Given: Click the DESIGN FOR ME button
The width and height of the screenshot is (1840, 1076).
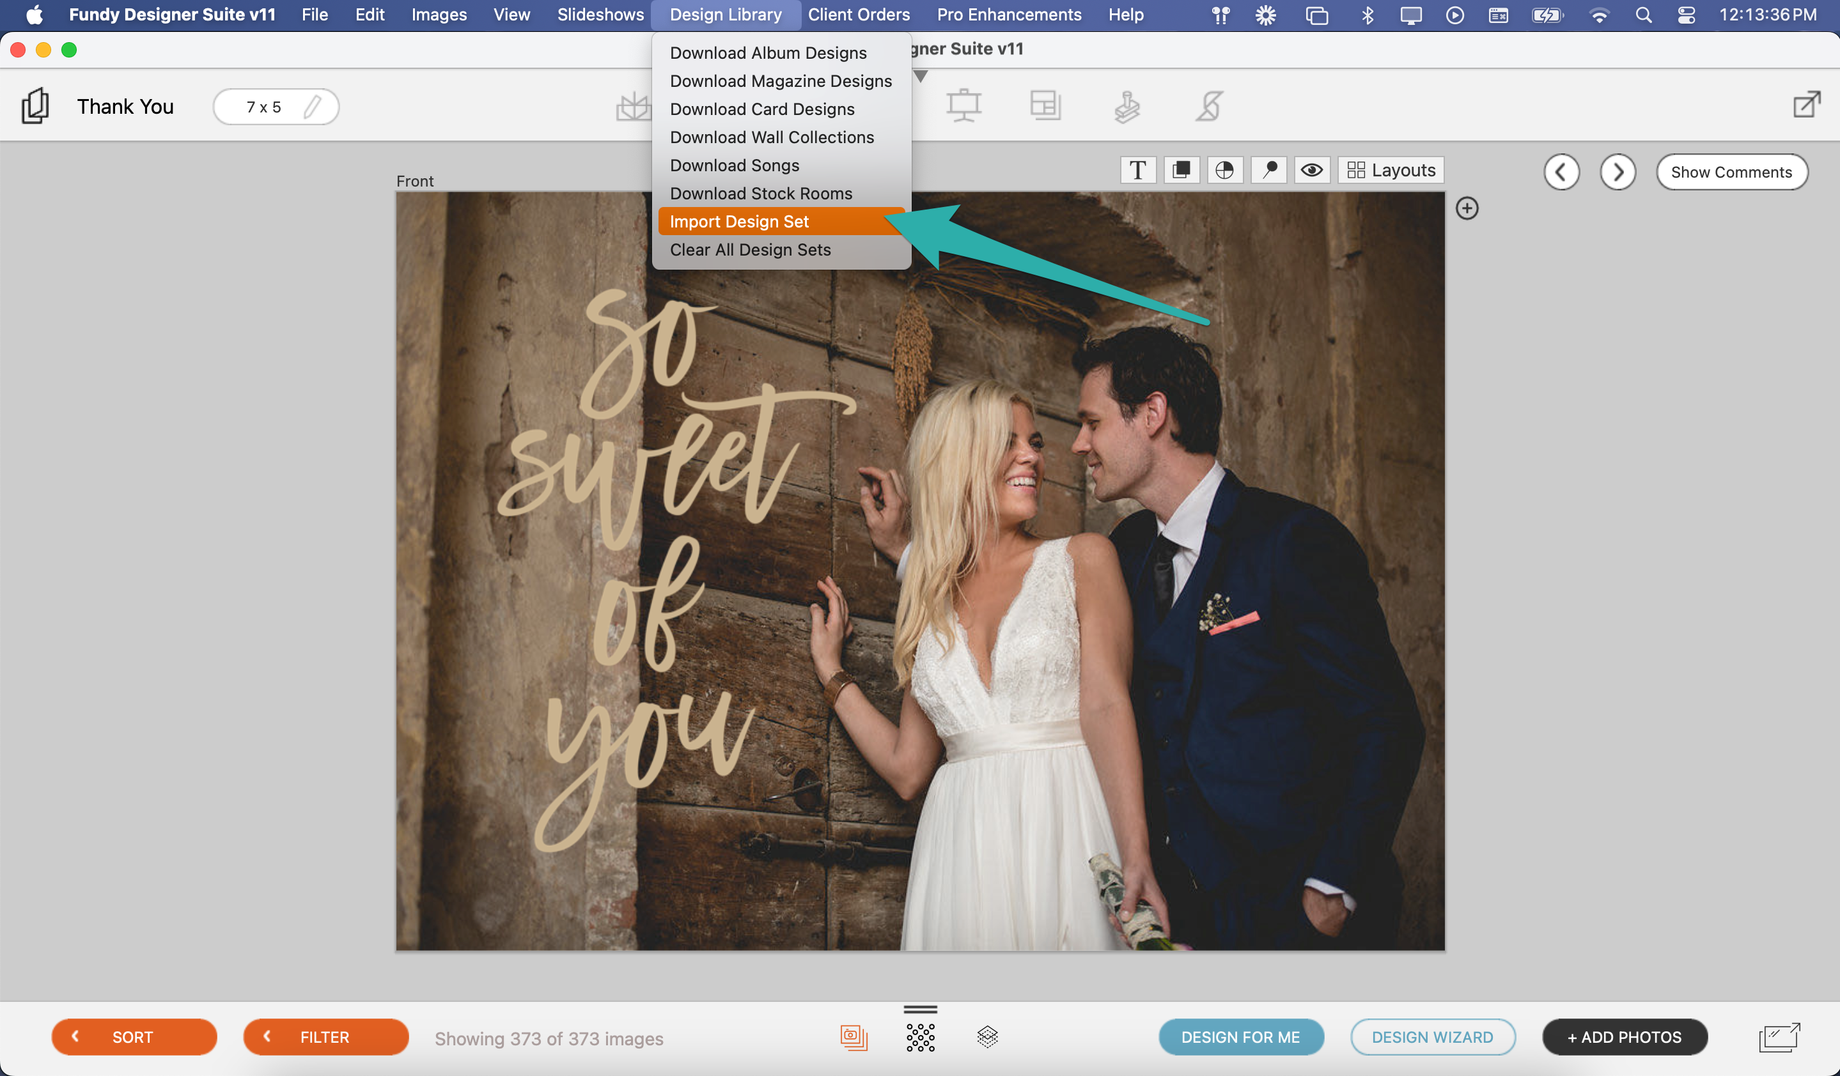Looking at the screenshot, I should tap(1242, 1036).
